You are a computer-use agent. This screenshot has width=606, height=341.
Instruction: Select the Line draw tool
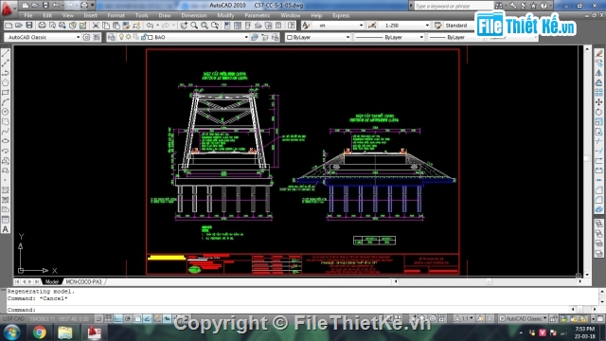point(6,53)
